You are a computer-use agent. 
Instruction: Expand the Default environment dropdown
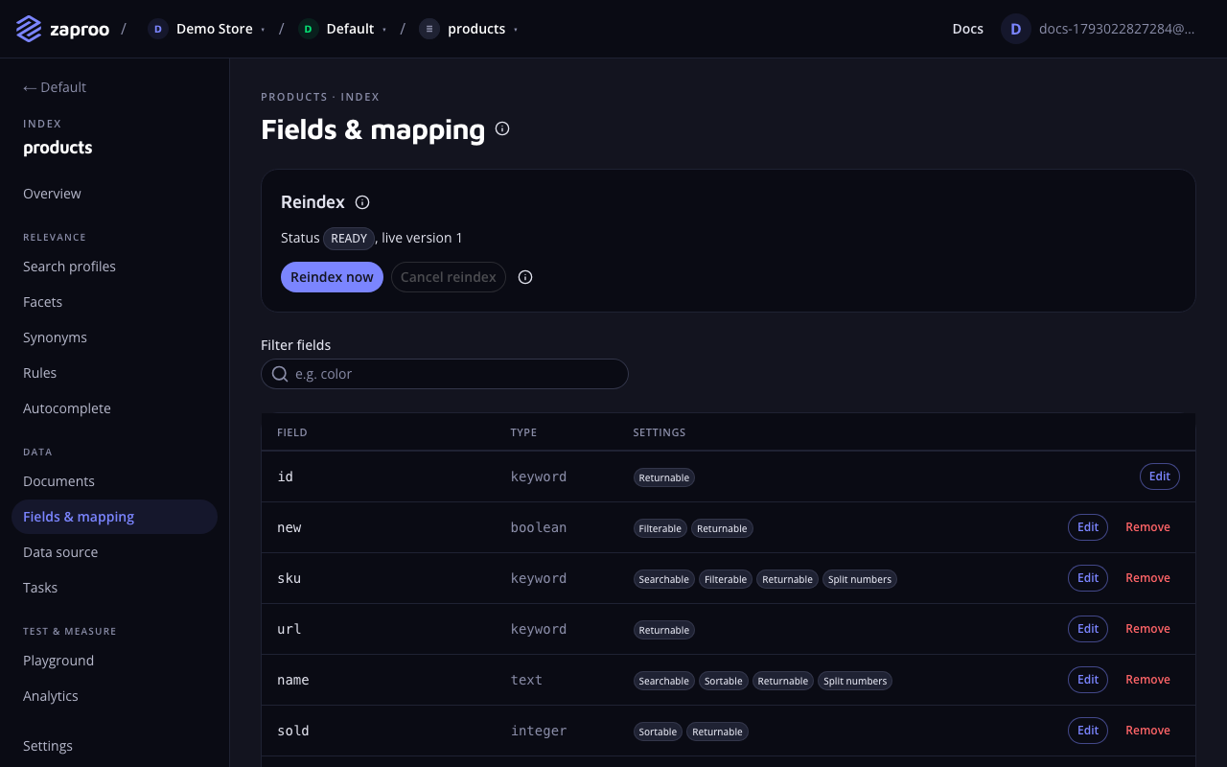pos(384,30)
